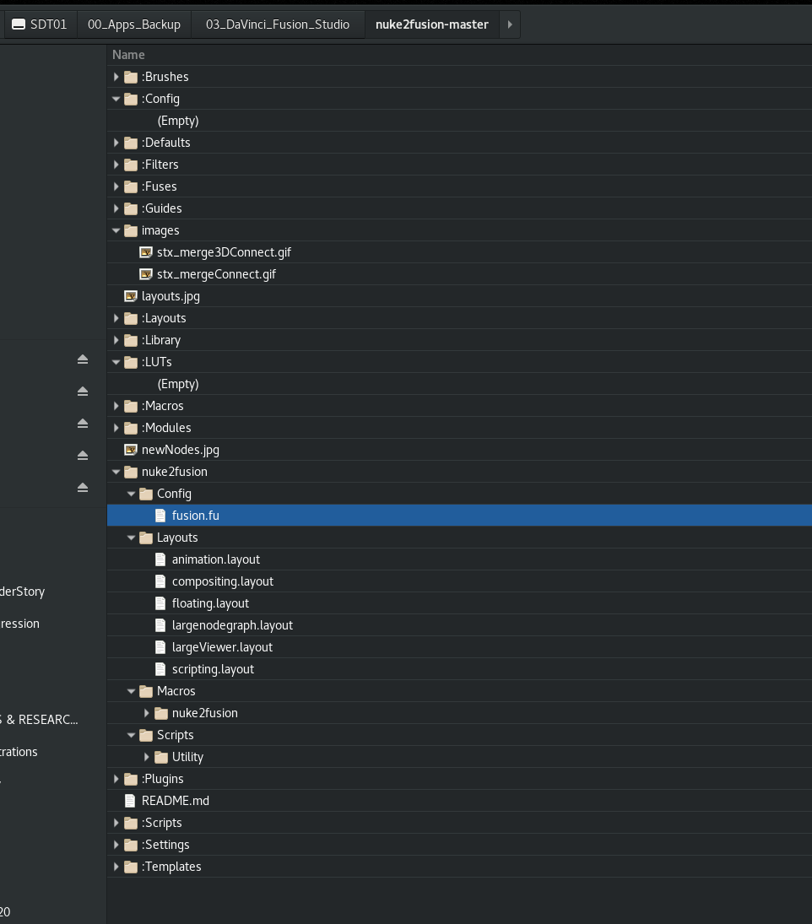Click the SDT01 drive icon in path bar

coord(19,24)
